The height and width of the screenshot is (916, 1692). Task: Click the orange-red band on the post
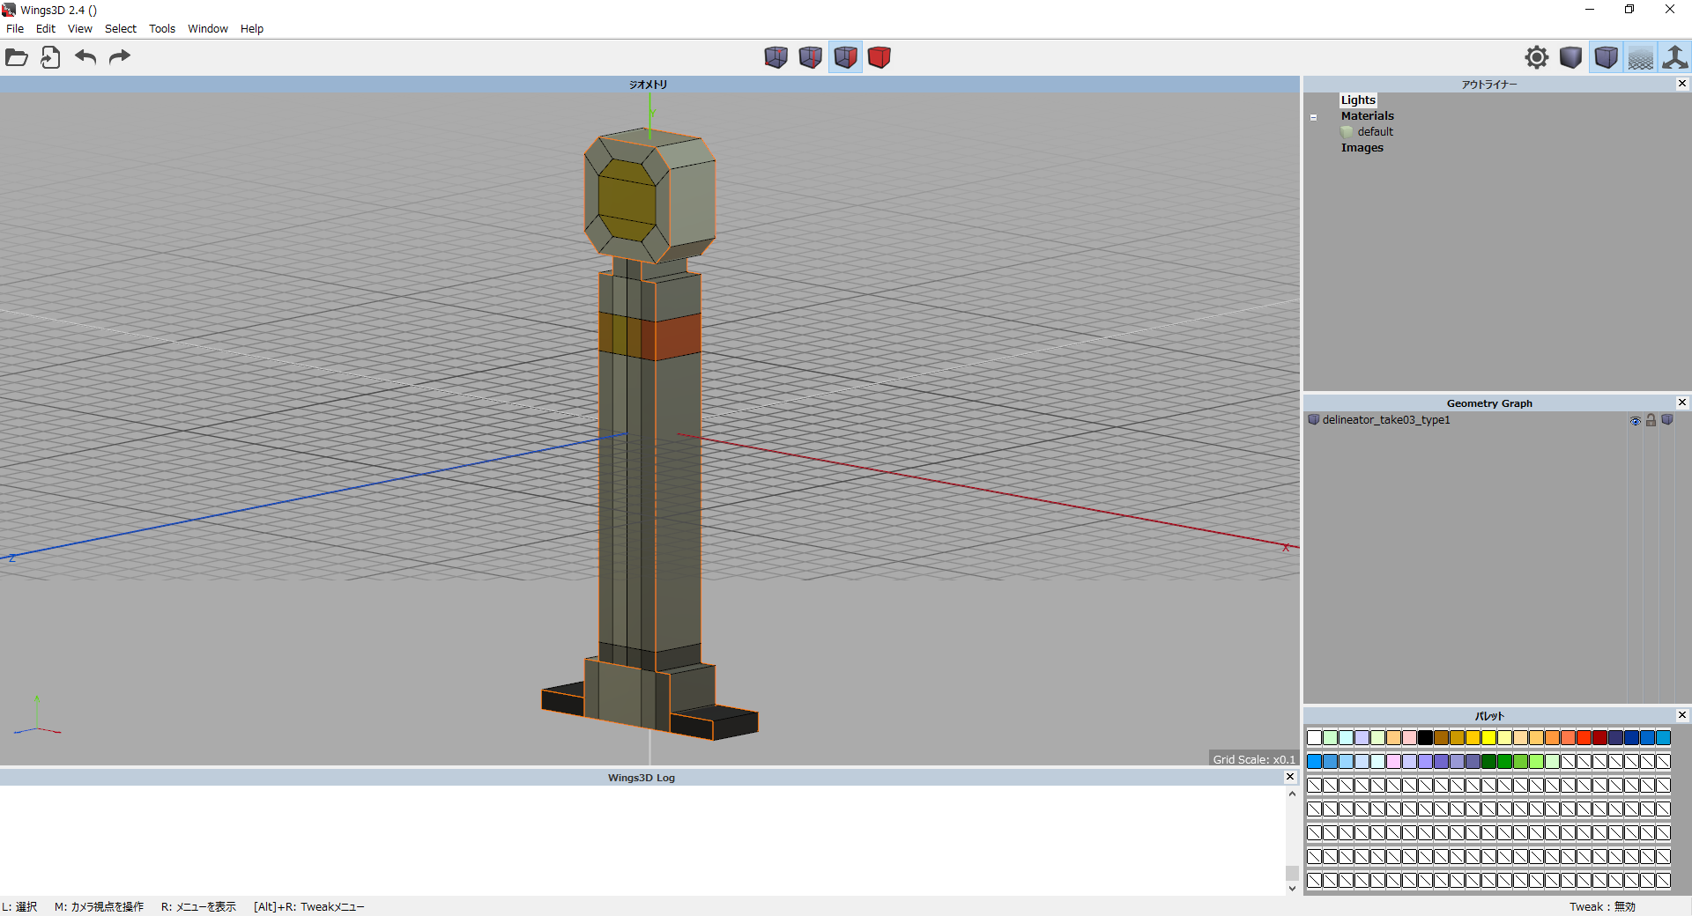677,337
